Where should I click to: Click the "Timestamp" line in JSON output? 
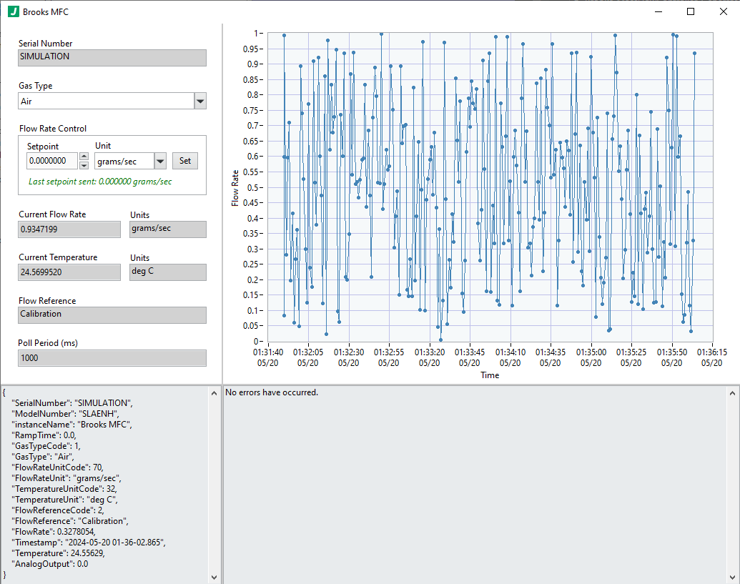click(x=88, y=543)
